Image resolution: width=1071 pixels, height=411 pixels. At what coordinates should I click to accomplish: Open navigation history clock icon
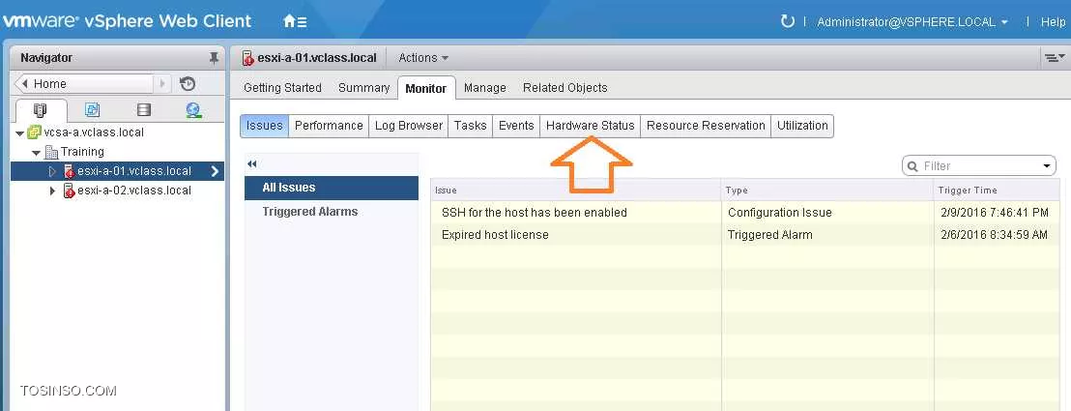point(188,84)
